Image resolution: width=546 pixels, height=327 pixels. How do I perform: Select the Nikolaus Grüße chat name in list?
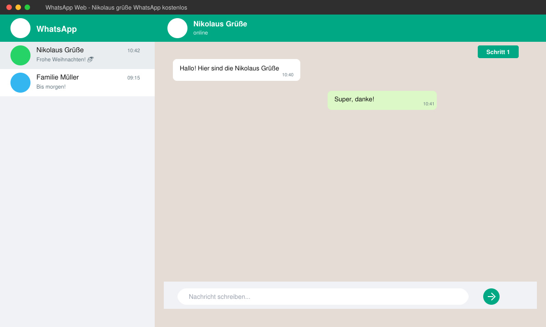point(60,50)
